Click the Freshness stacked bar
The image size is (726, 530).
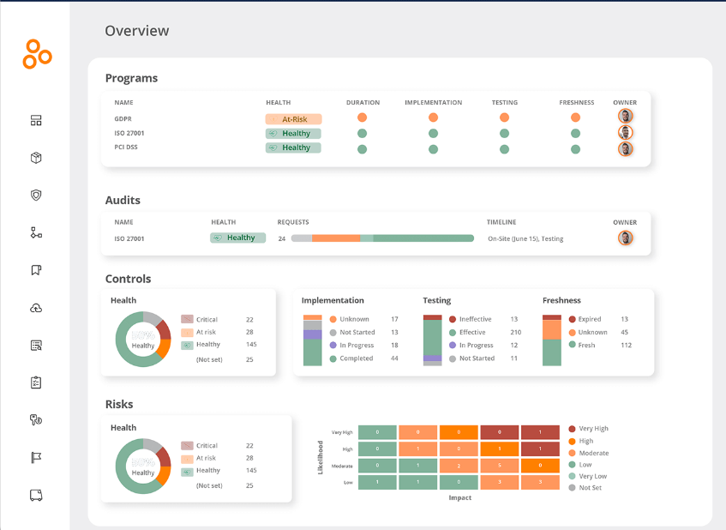point(552,340)
